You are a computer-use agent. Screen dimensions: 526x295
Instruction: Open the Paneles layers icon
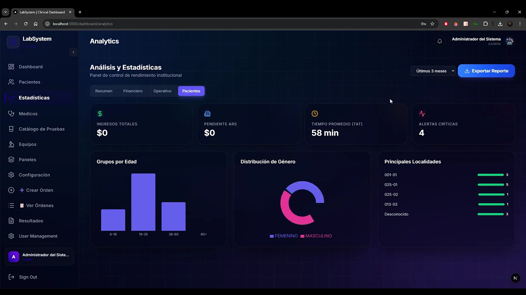pyautogui.click(x=11, y=159)
